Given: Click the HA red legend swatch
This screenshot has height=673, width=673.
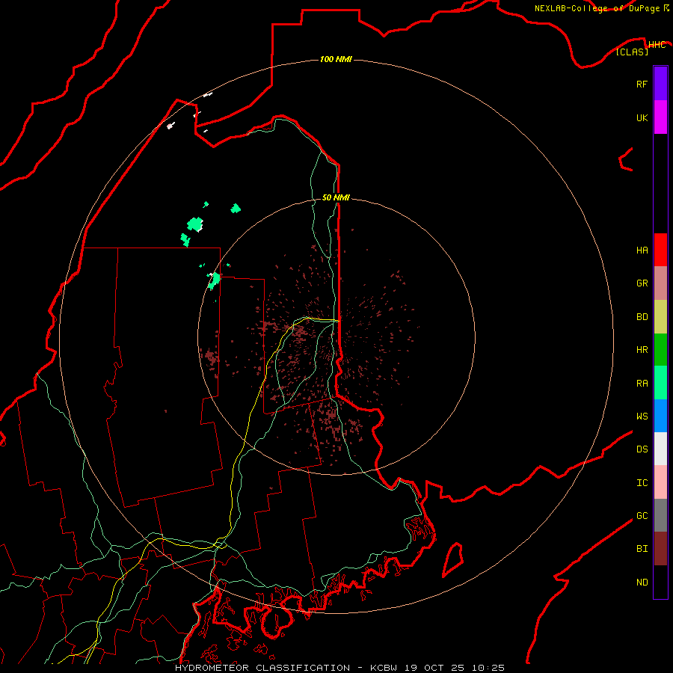Looking at the screenshot, I should pyautogui.click(x=660, y=250).
